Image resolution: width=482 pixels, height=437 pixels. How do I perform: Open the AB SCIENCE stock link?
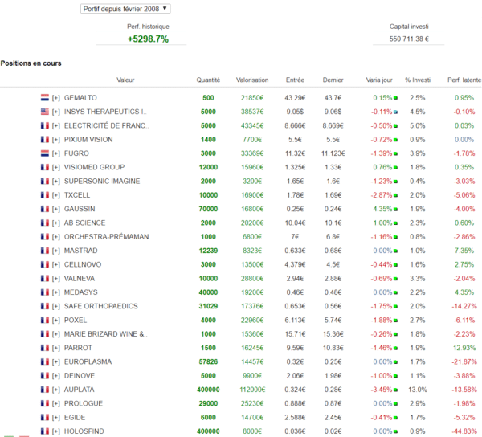84,223
